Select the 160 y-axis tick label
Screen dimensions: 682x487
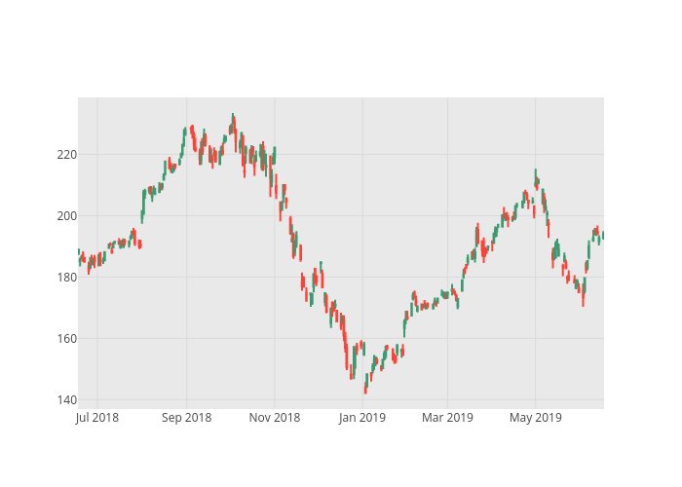[x=64, y=339]
